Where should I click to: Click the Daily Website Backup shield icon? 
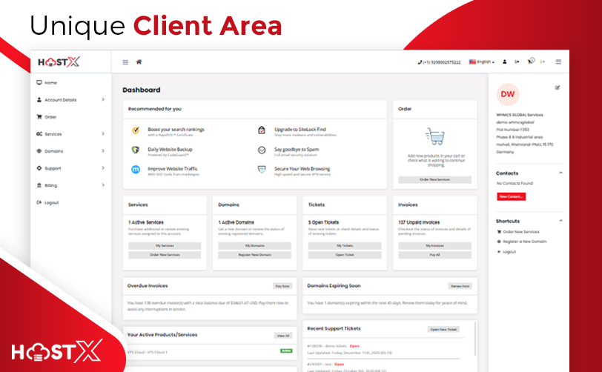pyautogui.click(x=136, y=150)
